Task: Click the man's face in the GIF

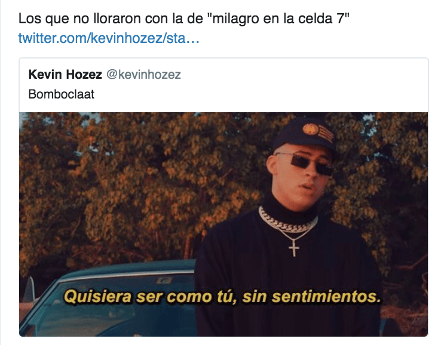Action: pyautogui.click(x=301, y=174)
